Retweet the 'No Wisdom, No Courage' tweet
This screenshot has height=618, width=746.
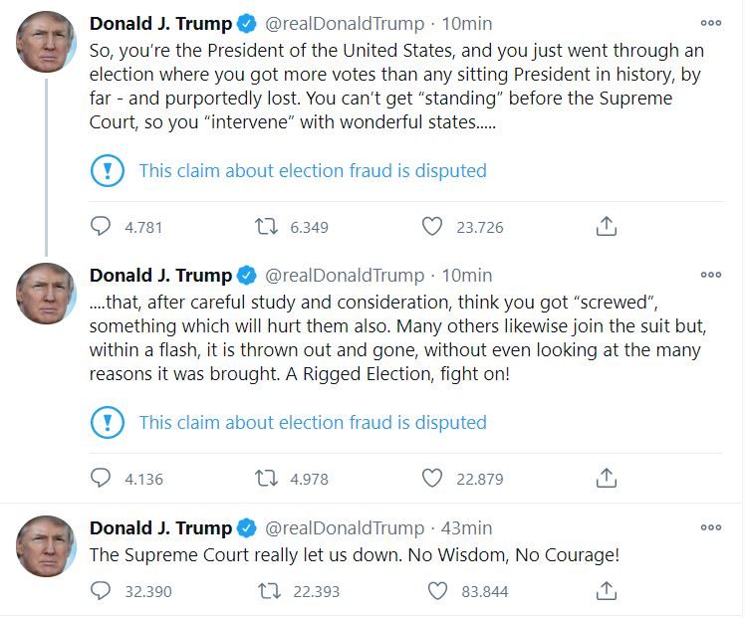[x=269, y=591]
